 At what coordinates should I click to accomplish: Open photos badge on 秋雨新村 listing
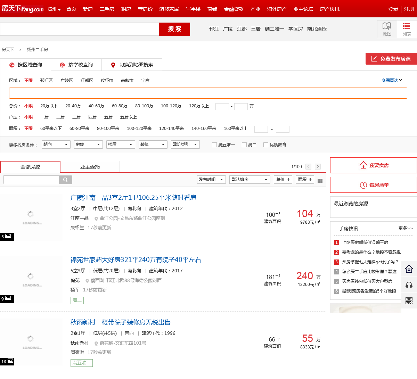pyautogui.click(x=7, y=361)
